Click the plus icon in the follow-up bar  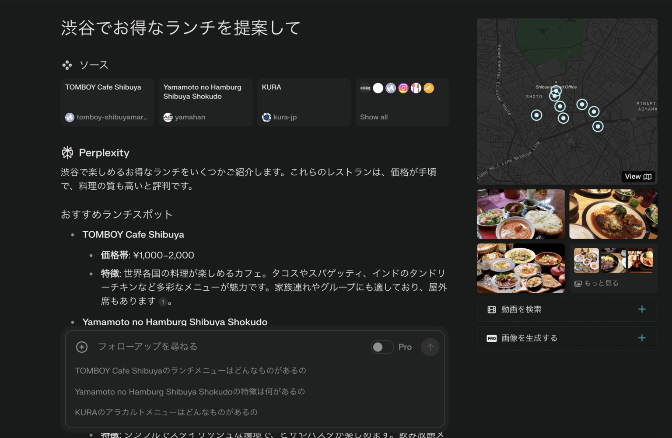coord(82,347)
